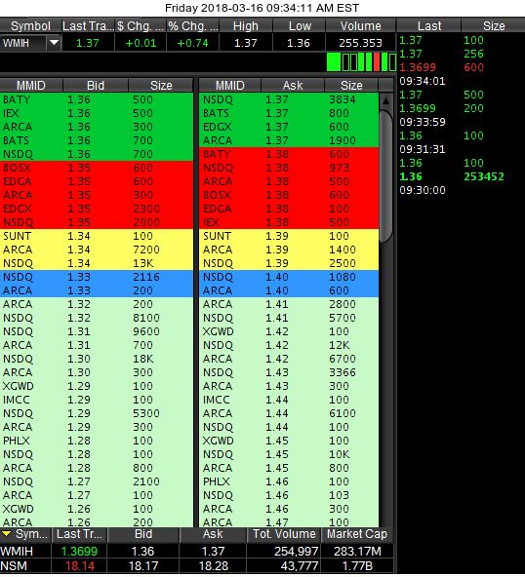This screenshot has height=577, width=525.
Task: Click the Bid column header in Level 2
Action: [x=96, y=86]
